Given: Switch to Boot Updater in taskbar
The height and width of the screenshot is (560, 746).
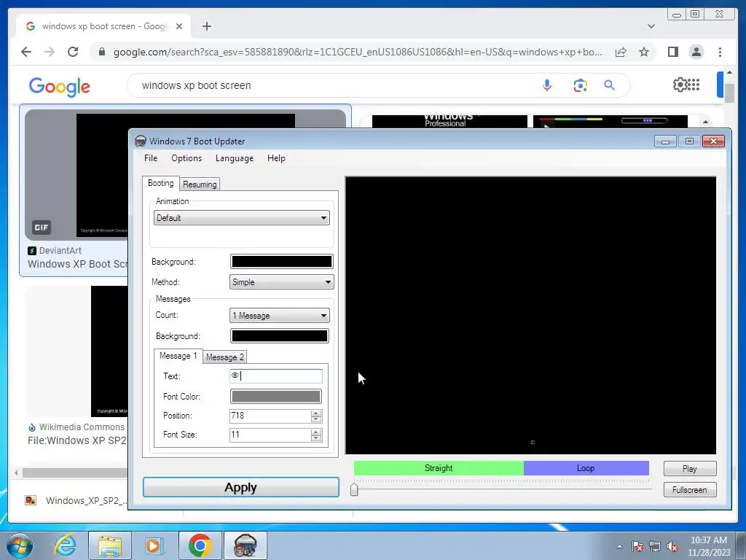Looking at the screenshot, I should 246,545.
